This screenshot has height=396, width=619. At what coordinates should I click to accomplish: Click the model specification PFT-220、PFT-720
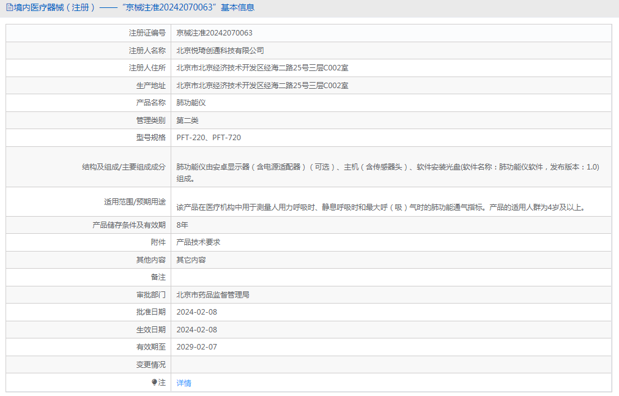coord(209,138)
